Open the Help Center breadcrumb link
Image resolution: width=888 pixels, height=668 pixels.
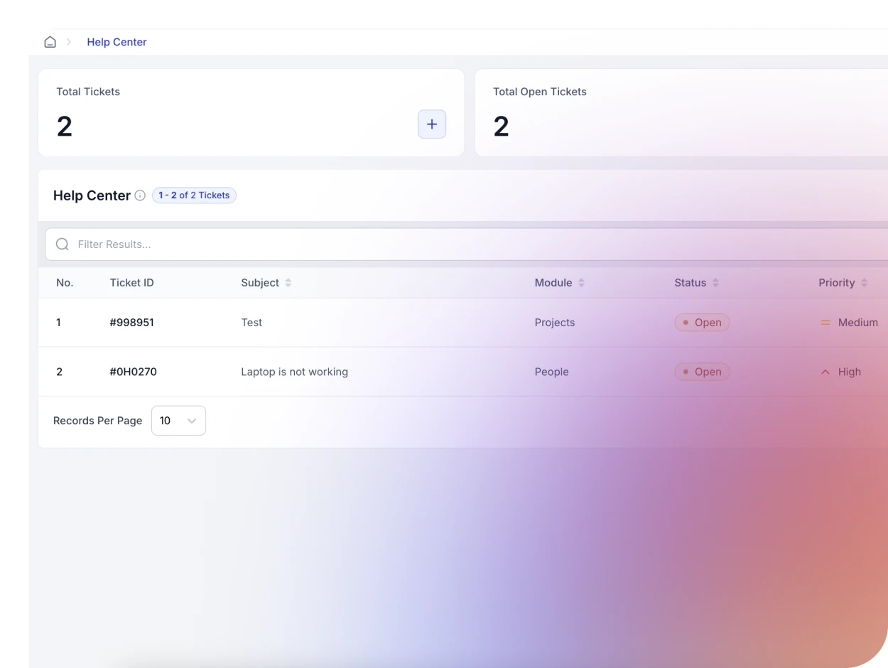[x=117, y=42]
